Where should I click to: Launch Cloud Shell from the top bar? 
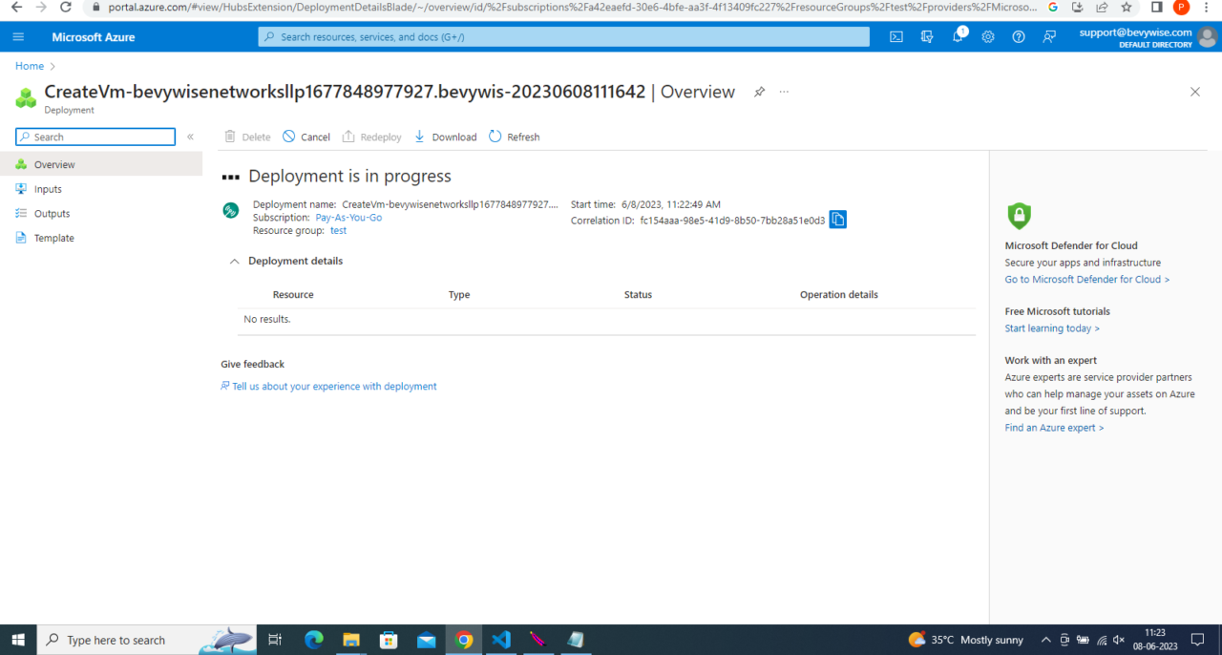(x=896, y=37)
